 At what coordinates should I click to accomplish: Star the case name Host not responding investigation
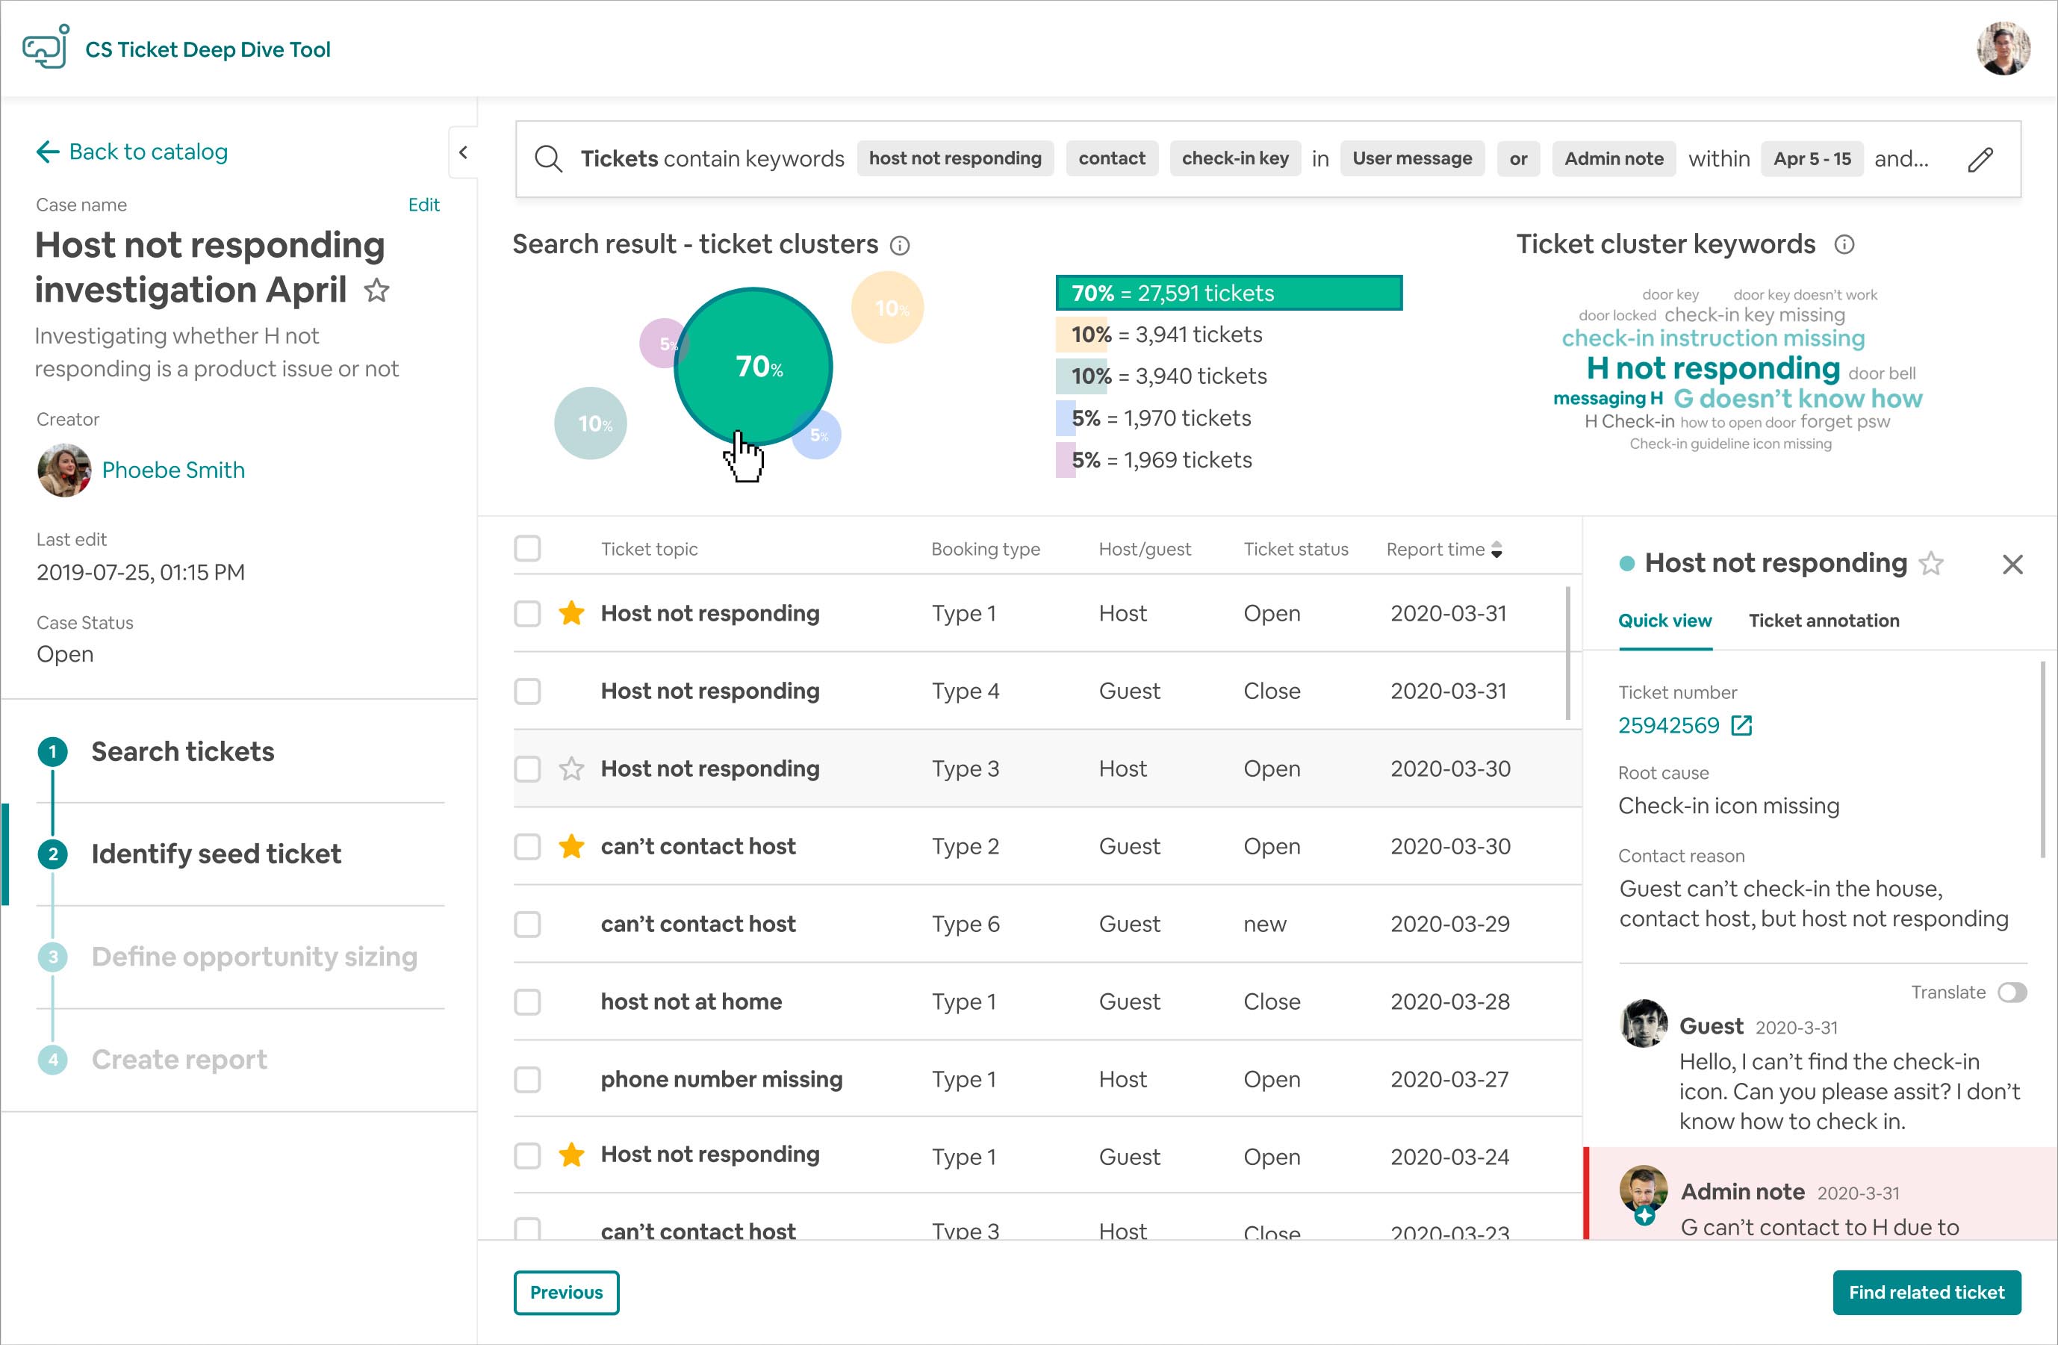(376, 291)
